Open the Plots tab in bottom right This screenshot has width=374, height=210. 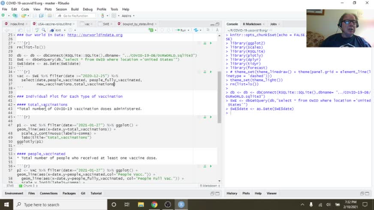[246, 194]
